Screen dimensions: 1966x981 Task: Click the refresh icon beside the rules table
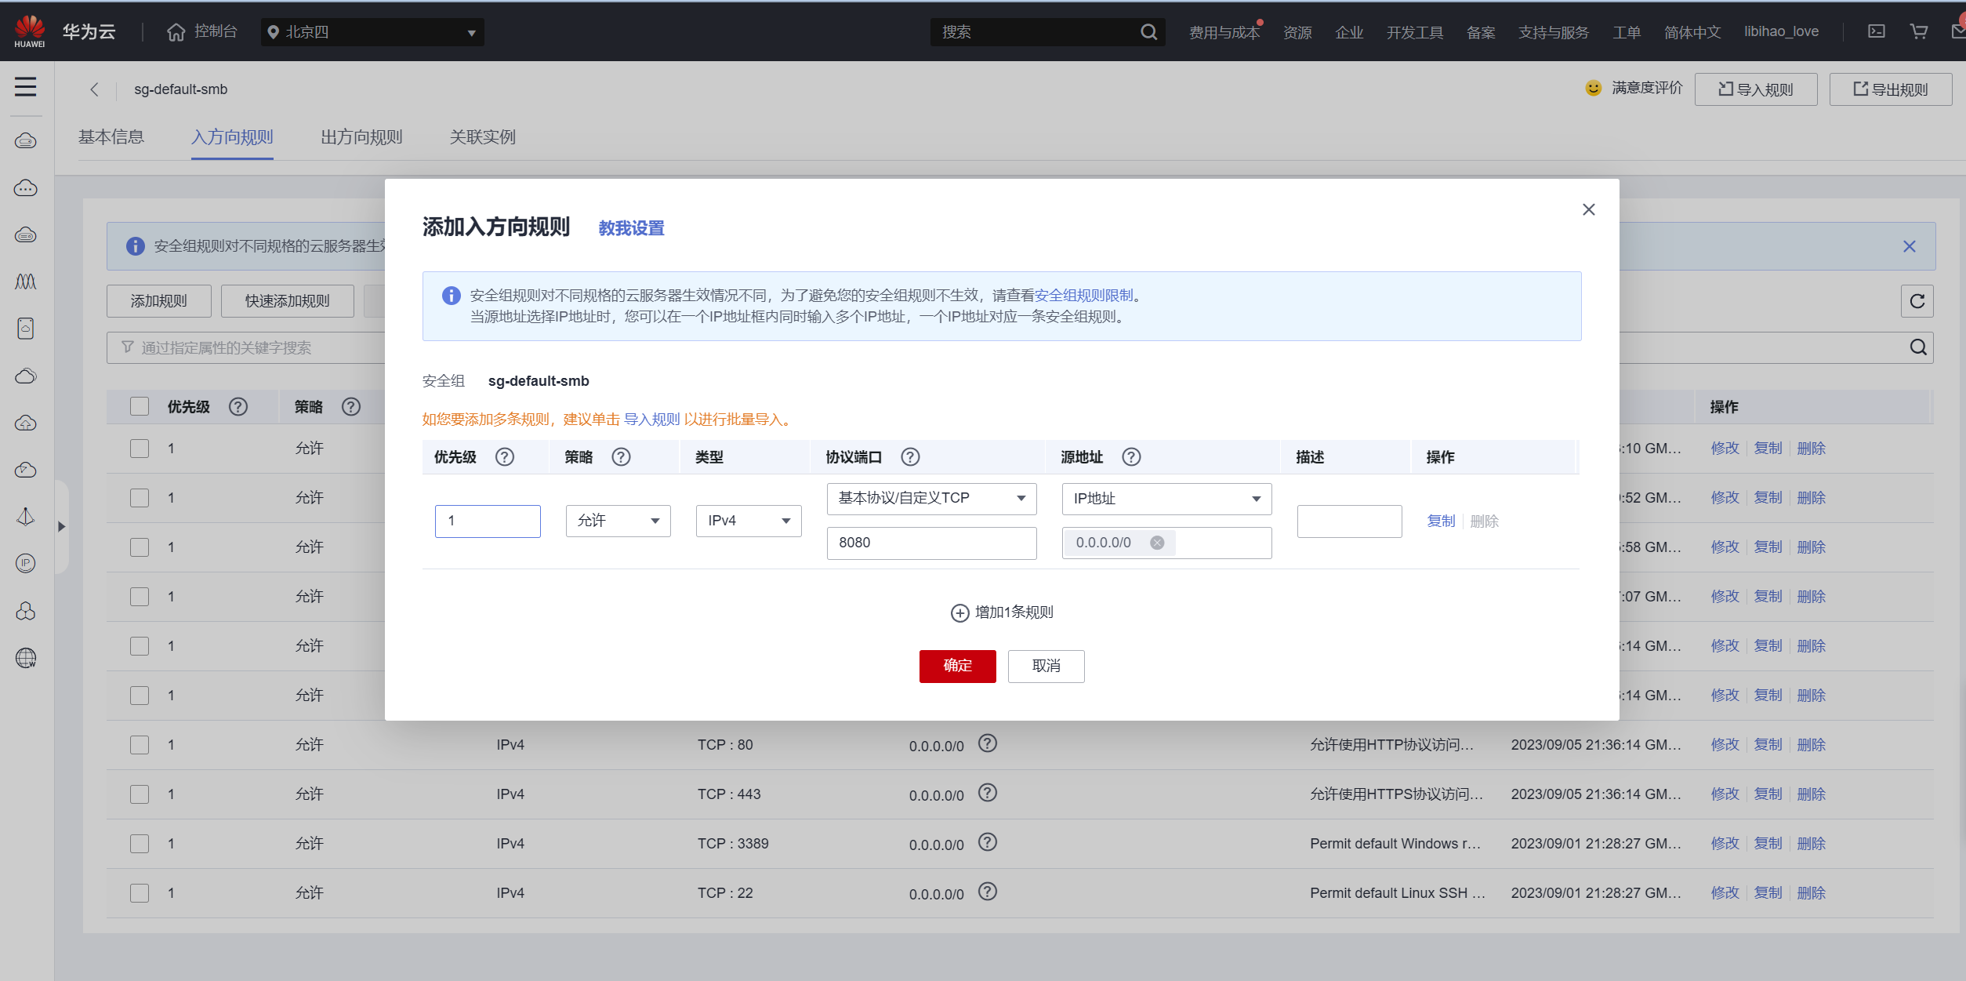point(1917,301)
